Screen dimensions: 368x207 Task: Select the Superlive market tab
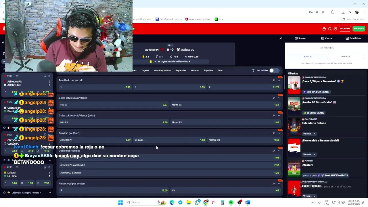coord(208,70)
